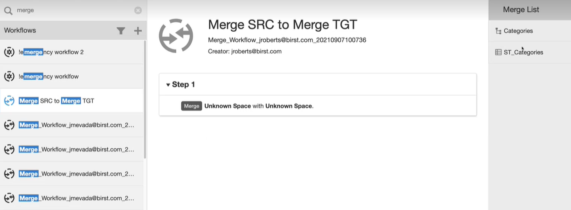The height and width of the screenshot is (210, 571).
Task: Click the Categories hierarchy icon
Action: (498, 31)
